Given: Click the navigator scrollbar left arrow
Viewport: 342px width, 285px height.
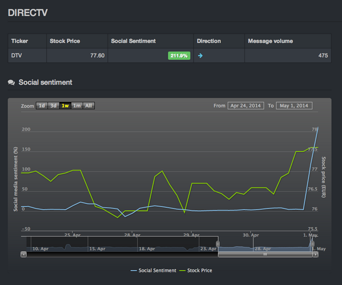Looking at the screenshot, I should point(24,255).
